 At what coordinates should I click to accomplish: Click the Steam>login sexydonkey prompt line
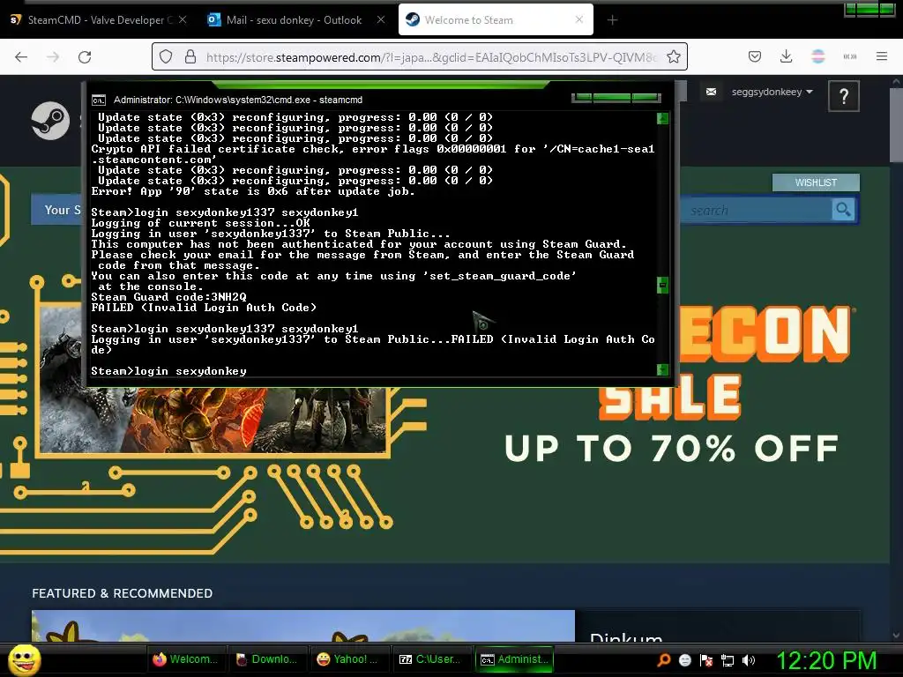coord(168,371)
